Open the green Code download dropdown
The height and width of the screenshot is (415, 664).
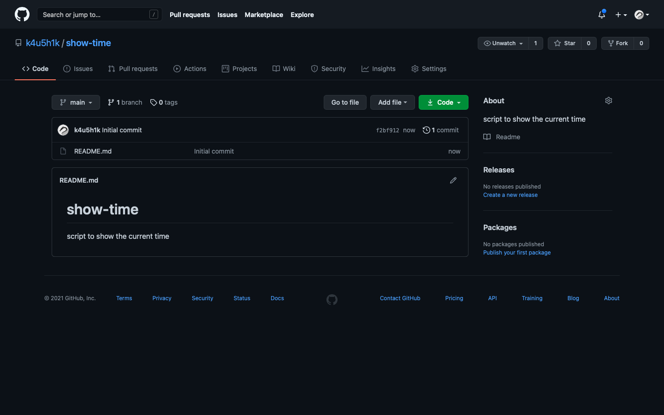(x=444, y=102)
